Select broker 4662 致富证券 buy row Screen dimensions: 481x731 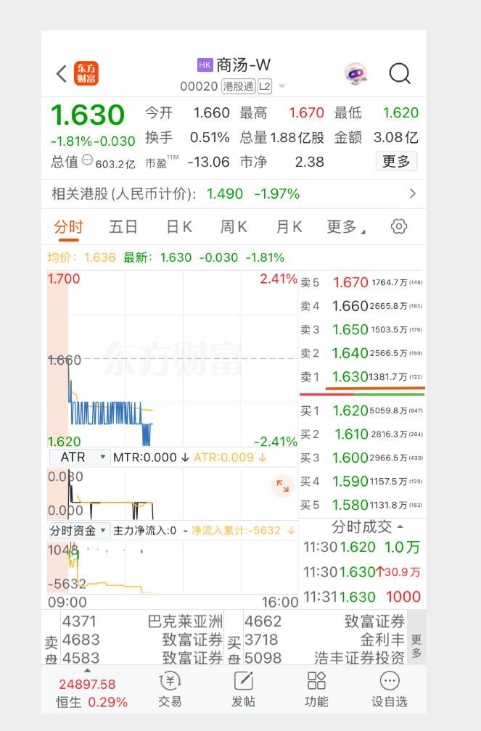pos(325,621)
